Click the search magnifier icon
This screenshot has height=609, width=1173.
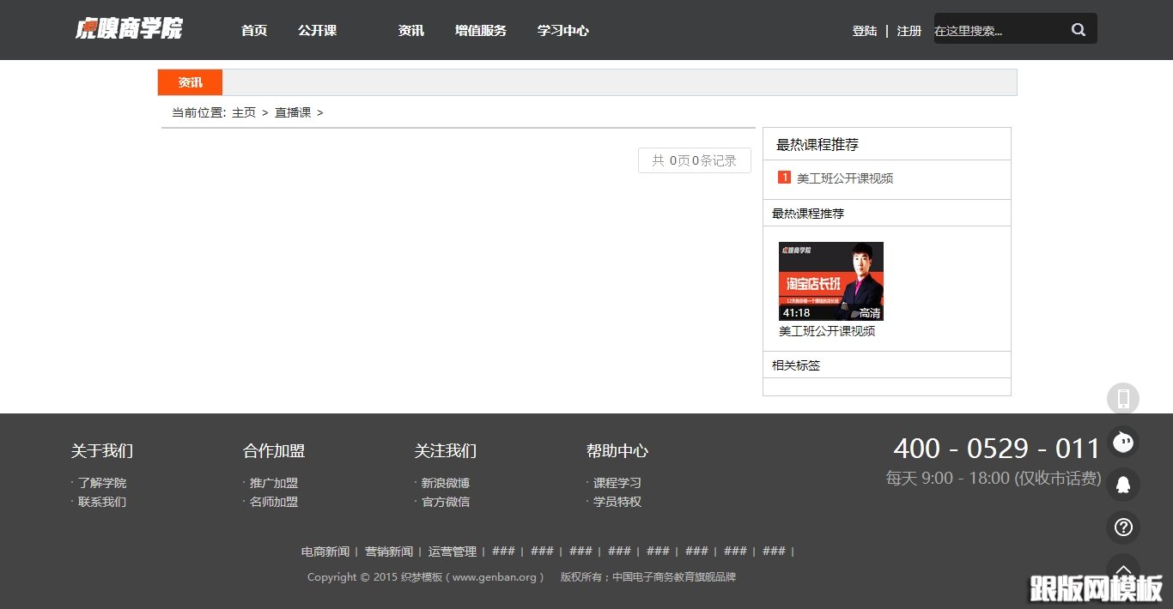[1079, 28]
